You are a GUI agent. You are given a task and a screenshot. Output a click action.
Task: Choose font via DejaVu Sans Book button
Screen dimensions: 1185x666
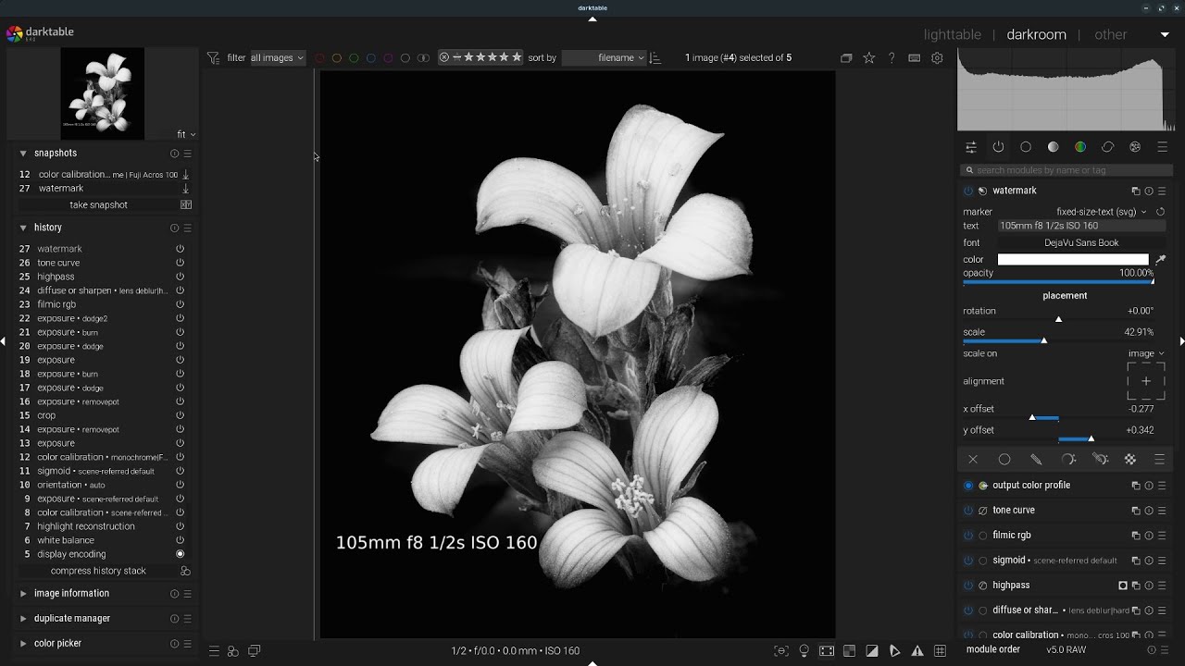coord(1081,243)
